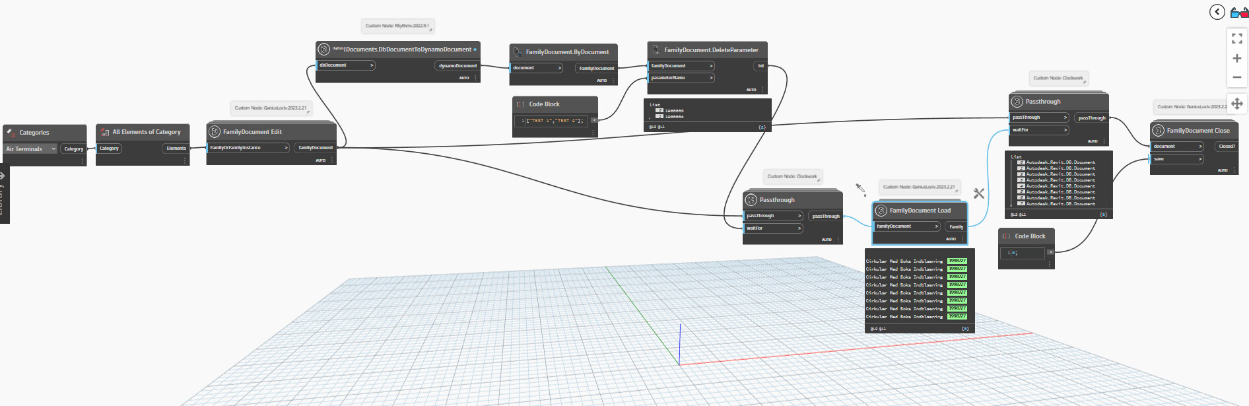
Task: Open FamilyDocument Edit node options menu
Action: (332, 160)
